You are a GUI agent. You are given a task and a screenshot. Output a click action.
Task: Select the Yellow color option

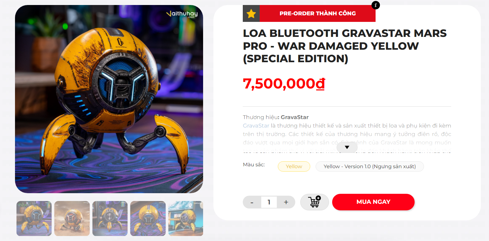pyautogui.click(x=294, y=166)
